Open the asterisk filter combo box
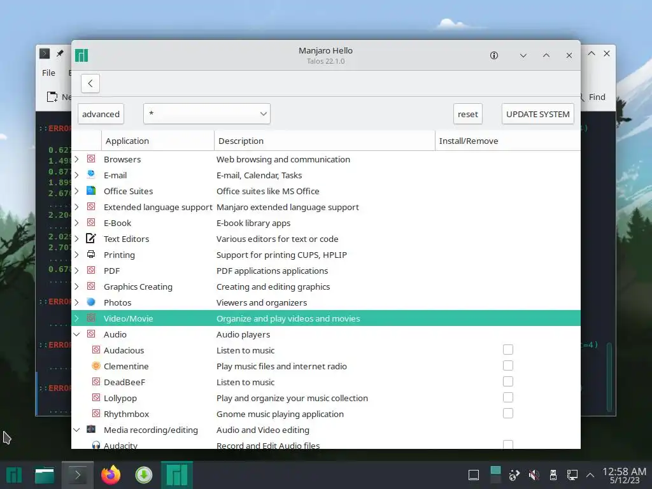The image size is (652, 489). click(x=207, y=113)
